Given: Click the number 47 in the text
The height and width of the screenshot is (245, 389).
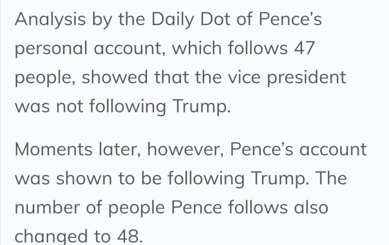Looking at the screenshot, I should click(304, 49).
